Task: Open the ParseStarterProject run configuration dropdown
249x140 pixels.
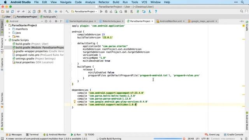Action: click(x=84, y=11)
